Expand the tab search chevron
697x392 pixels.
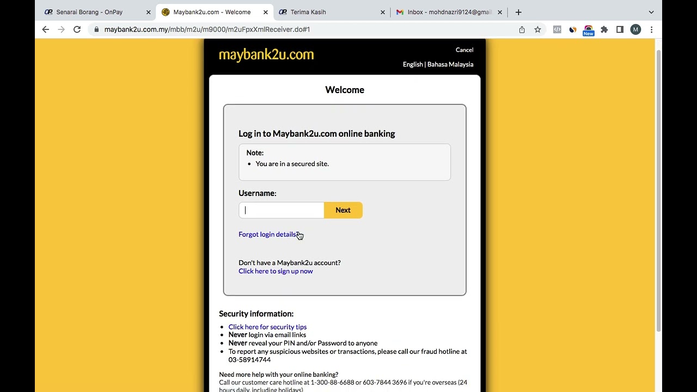click(x=651, y=12)
